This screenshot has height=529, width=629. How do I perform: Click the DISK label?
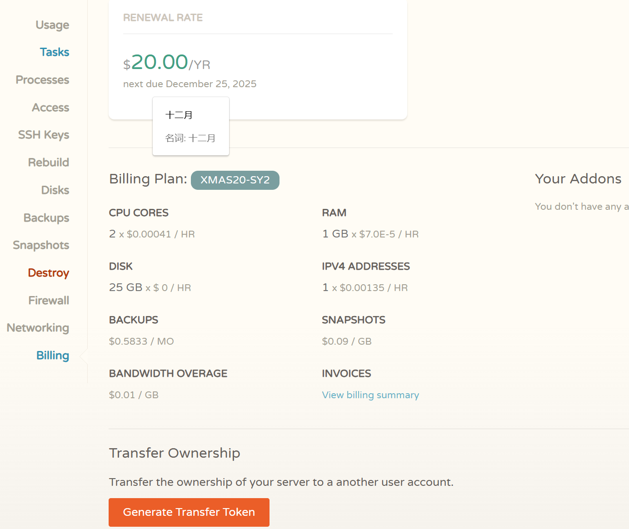[x=121, y=267]
